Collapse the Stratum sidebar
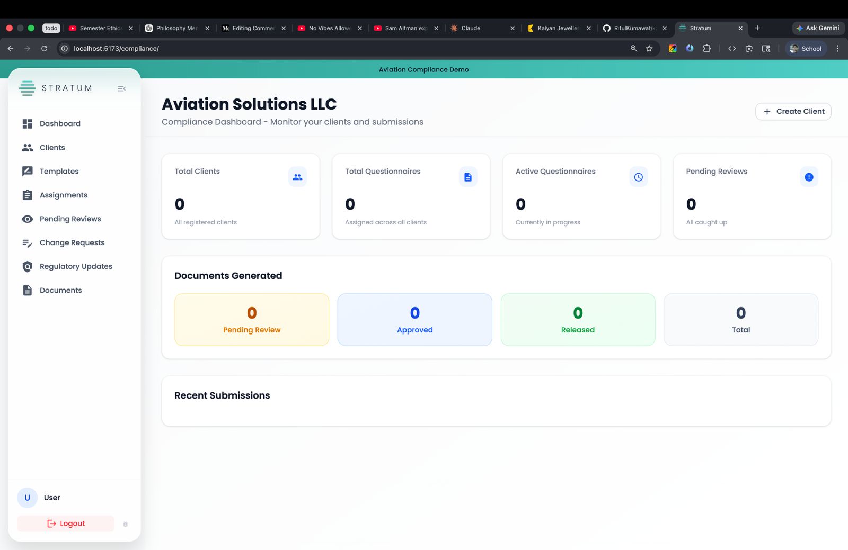This screenshot has width=848, height=550. click(121, 88)
